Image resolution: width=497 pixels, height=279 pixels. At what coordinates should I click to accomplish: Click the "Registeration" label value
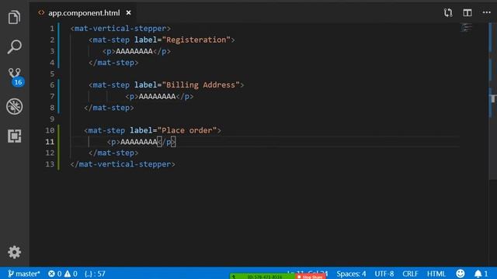pos(196,40)
